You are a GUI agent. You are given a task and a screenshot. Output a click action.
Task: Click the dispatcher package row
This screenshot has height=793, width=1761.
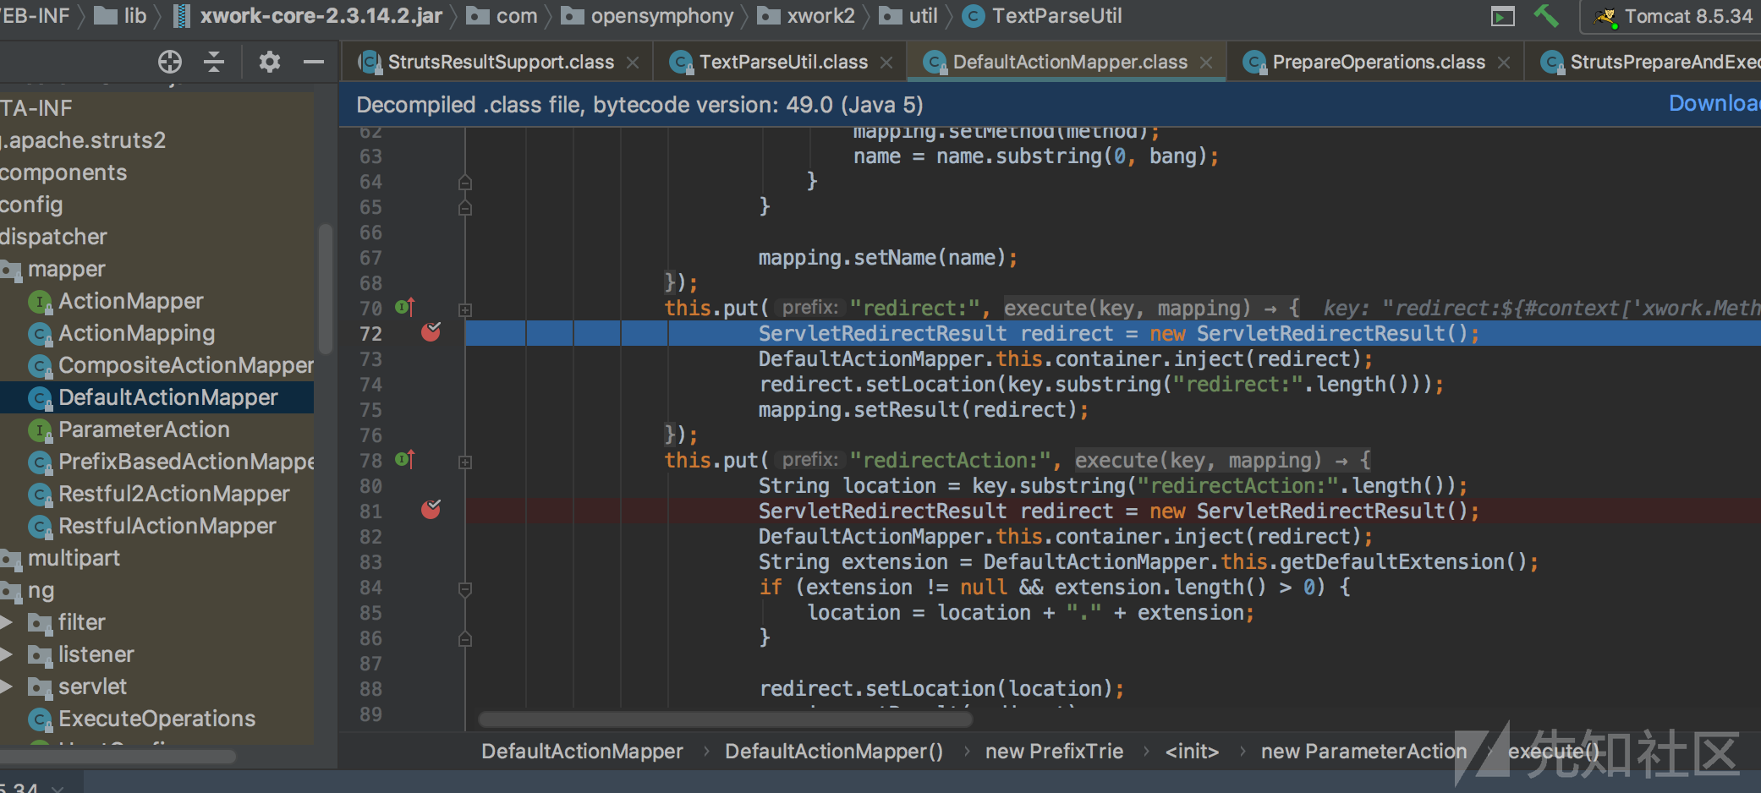click(x=54, y=237)
